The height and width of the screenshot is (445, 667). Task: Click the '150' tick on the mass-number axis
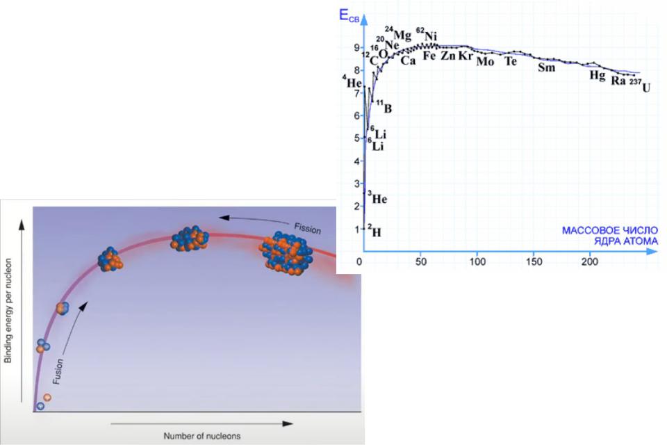coord(534,261)
